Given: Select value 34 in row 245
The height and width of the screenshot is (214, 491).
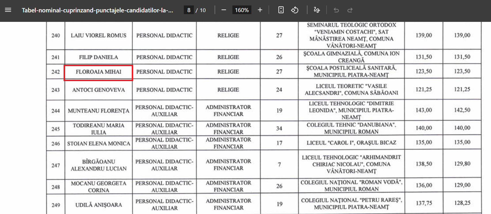Looking at the screenshot, I should [279, 129].
